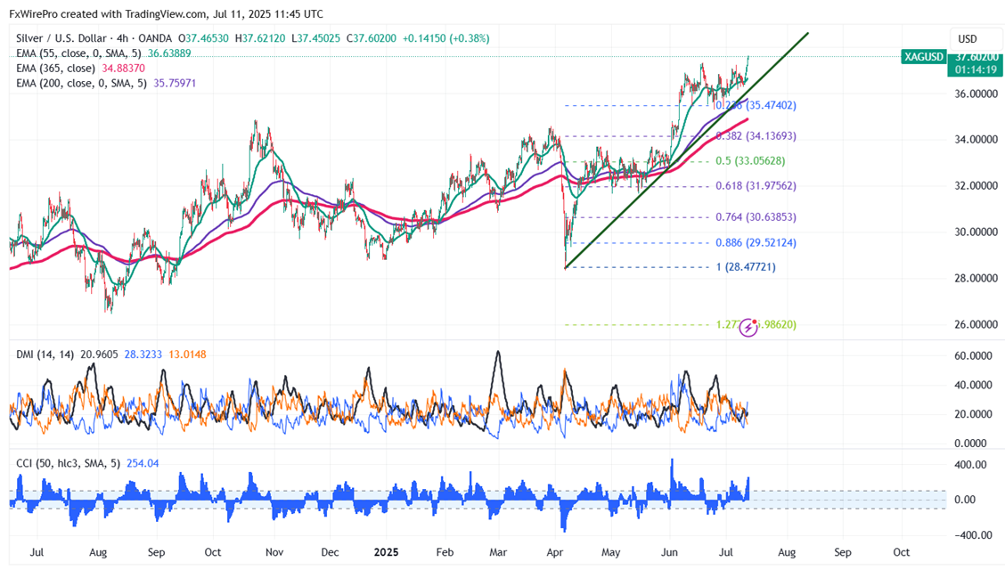Select the CCI (50, hlc3, SMA, 5) legend
Screen dimensions: 1005x570
coord(69,463)
